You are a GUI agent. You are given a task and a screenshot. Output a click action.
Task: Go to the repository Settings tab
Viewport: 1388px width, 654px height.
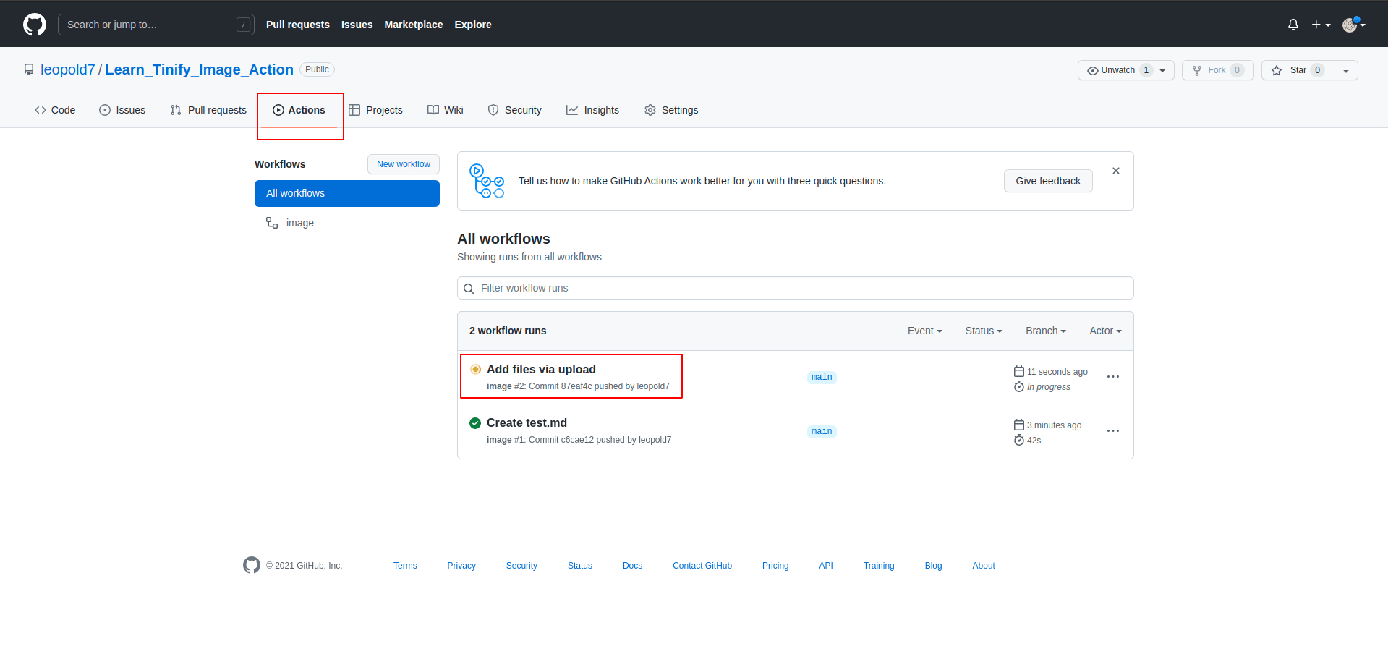671,110
